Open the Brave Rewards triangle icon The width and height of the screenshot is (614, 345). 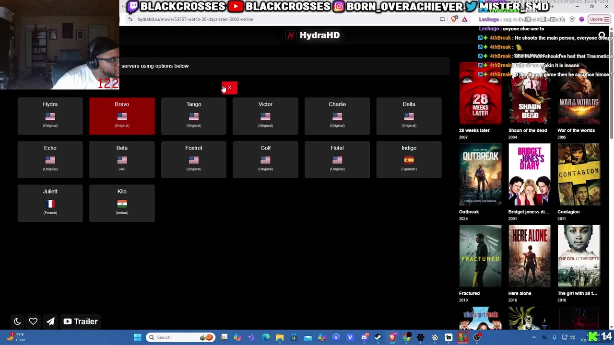464,19
